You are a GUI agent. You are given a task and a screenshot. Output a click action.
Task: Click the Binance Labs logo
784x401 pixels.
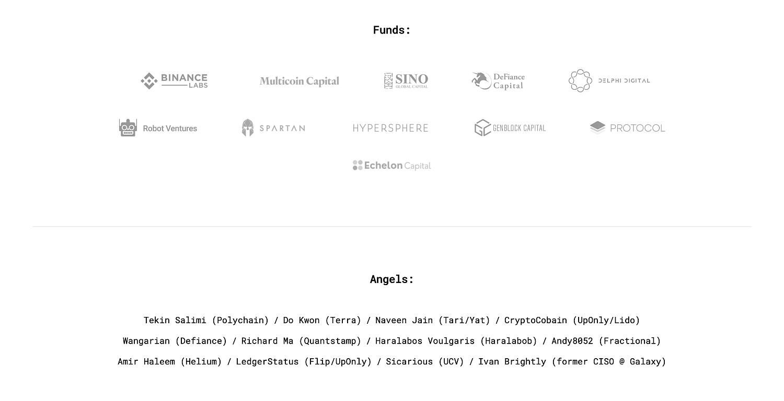coord(174,81)
